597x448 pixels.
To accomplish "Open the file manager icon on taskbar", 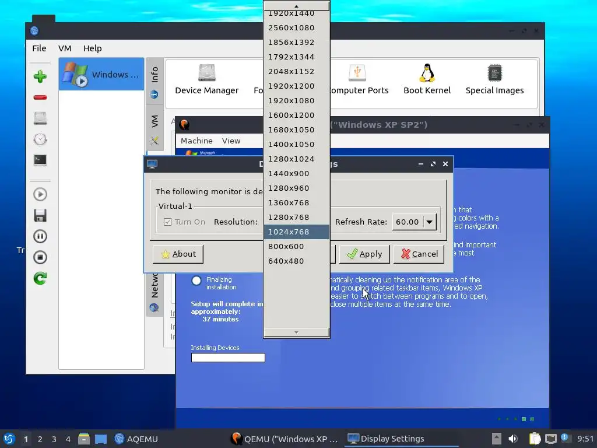I will [84, 439].
